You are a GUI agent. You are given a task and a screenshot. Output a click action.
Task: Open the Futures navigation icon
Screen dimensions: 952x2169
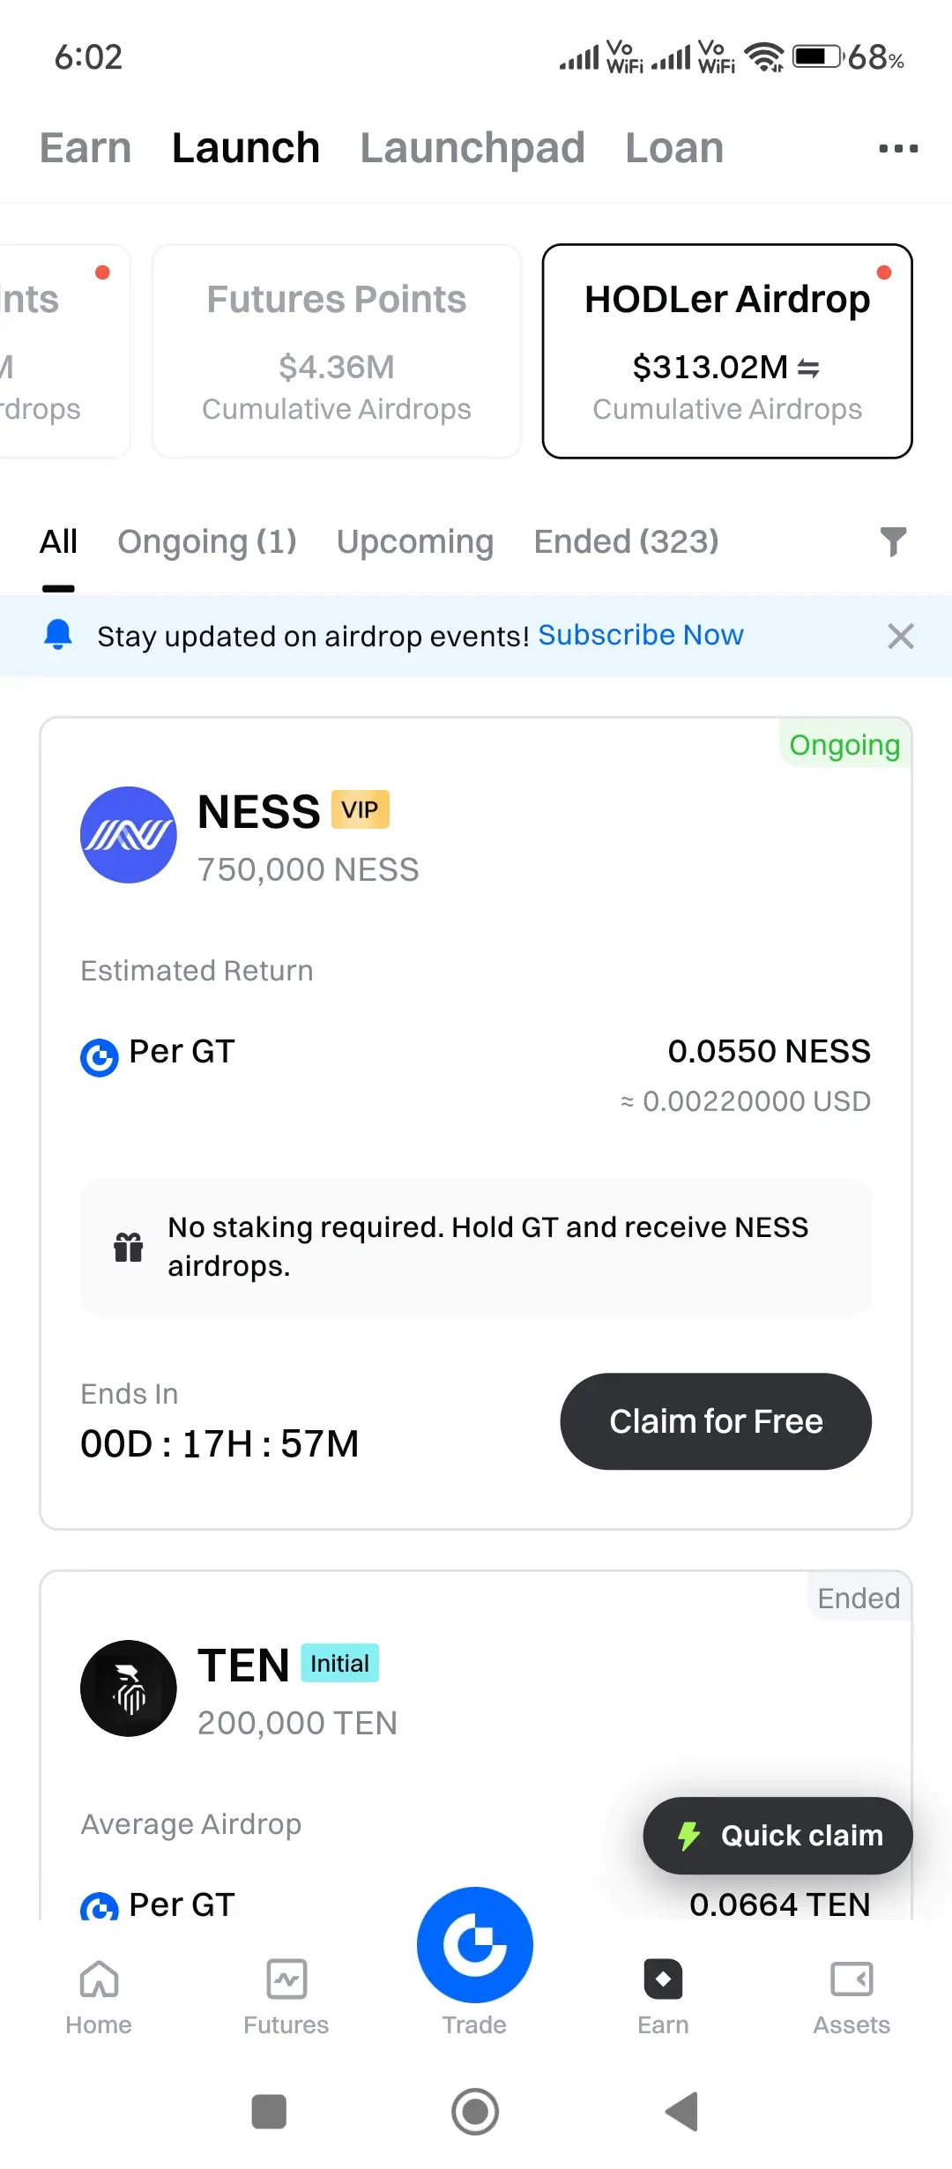(x=286, y=1979)
